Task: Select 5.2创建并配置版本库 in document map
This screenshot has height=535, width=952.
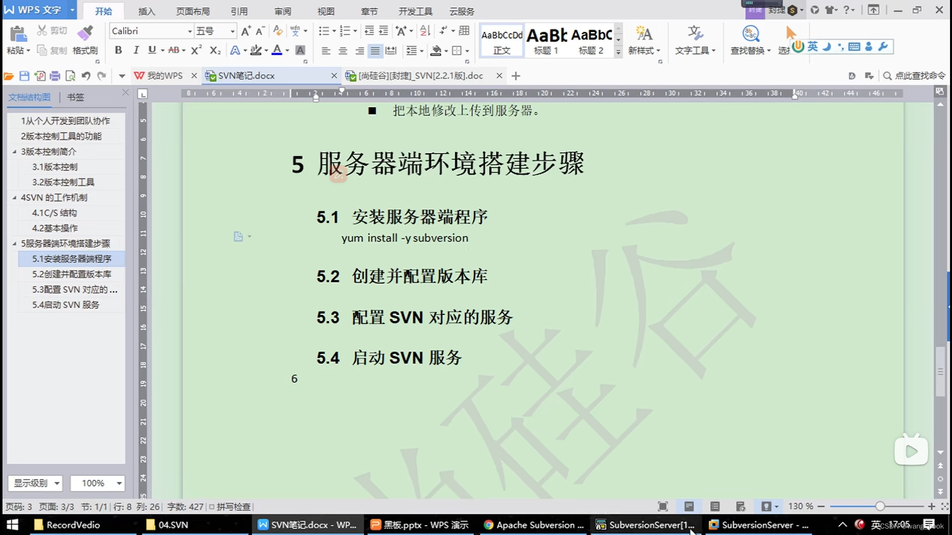Action: pos(71,274)
